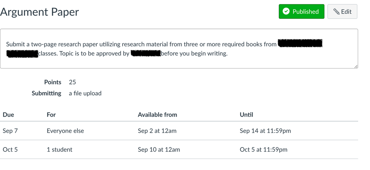Screen dimensions: 370x170
Task: Select the Argument Paper title
Action: click(x=40, y=12)
